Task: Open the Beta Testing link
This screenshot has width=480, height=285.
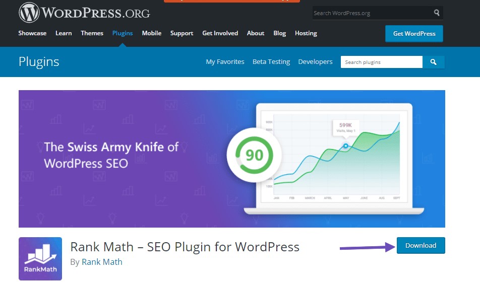Action: point(271,62)
